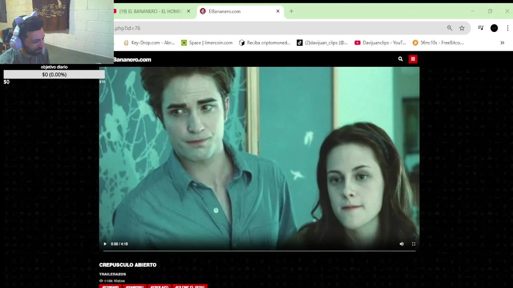This screenshot has width=513, height=288.
Task: Click the TikTok bookmark favicon
Action: [x=299, y=43]
